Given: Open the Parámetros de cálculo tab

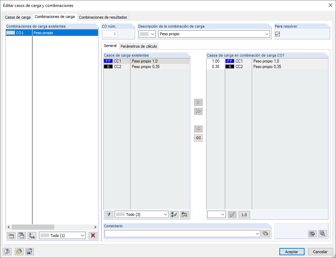Looking at the screenshot, I should pyautogui.click(x=139, y=46).
